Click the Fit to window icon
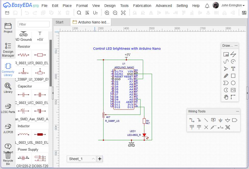This screenshot has width=249, height=169. click(x=123, y=13)
